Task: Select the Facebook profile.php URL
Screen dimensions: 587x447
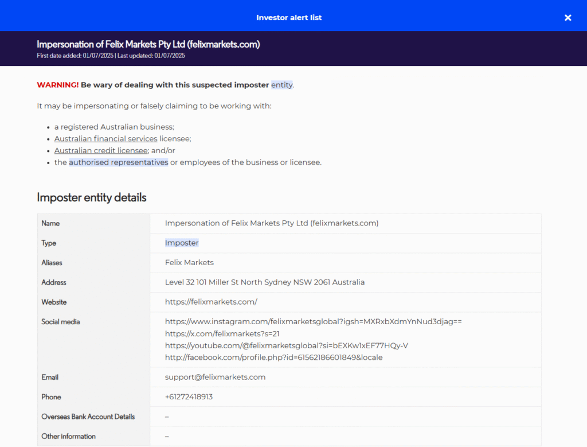Action: [x=273, y=357]
